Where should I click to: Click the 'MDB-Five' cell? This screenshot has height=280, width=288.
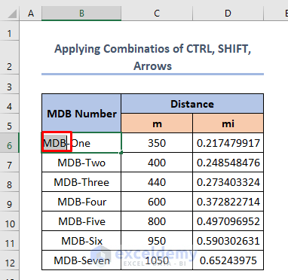pyautogui.click(x=81, y=221)
